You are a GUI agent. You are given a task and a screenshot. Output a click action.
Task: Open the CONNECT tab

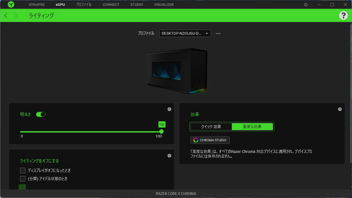pyautogui.click(x=111, y=4)
